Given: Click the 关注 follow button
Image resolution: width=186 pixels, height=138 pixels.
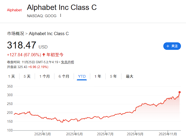Looking at the screenshot, I should point(172,46).
